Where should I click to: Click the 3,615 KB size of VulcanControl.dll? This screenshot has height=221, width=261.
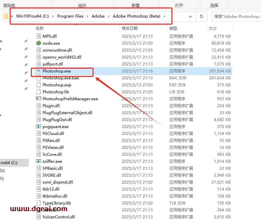(222, 217)
